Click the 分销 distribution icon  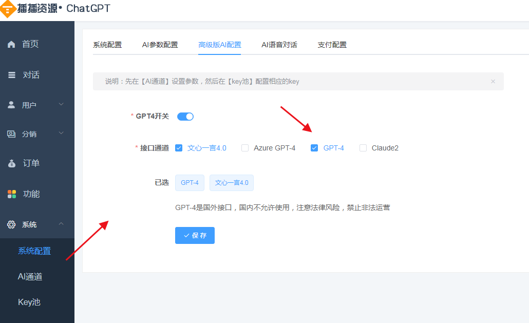click(11, 134)
